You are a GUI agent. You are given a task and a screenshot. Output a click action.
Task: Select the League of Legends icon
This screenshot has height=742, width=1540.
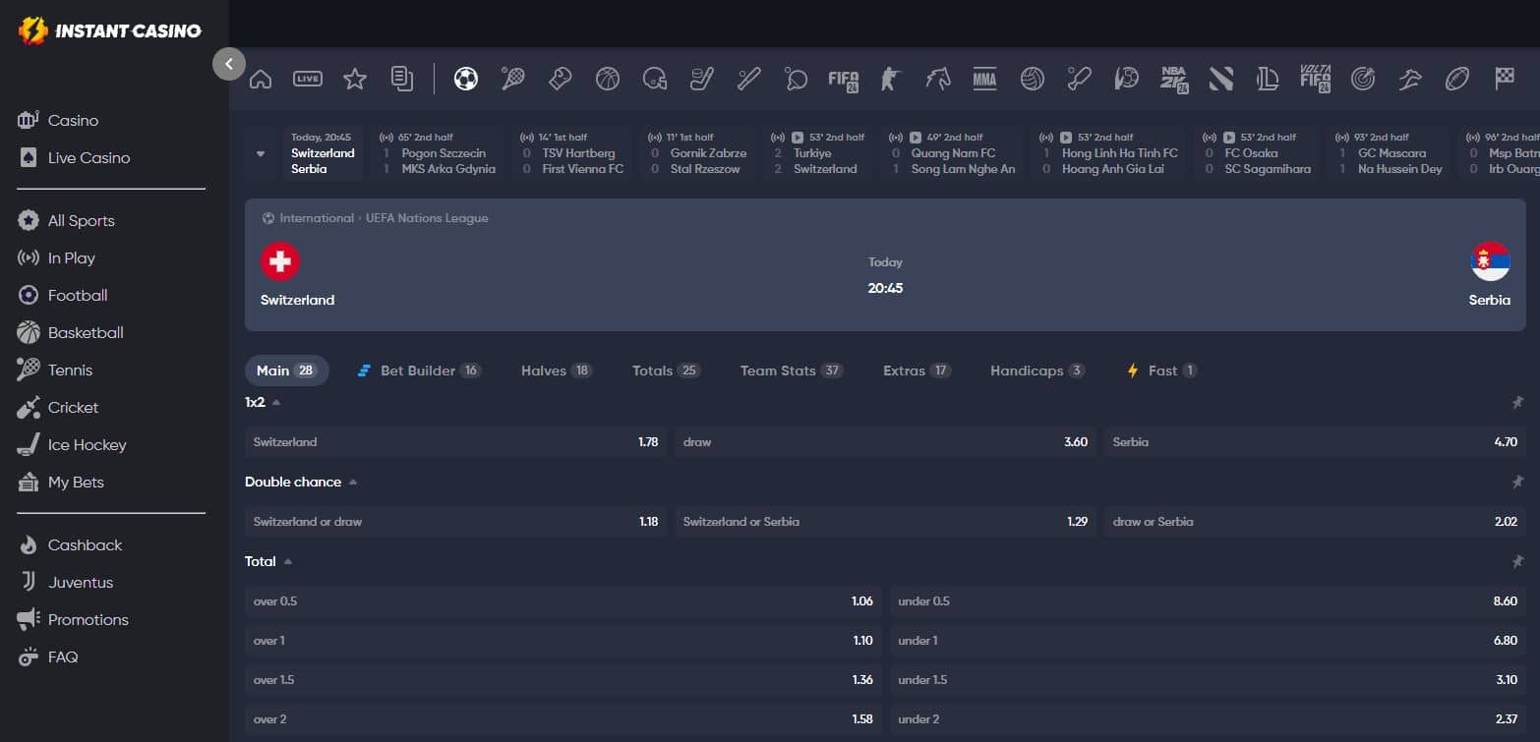click(1268, 79)
